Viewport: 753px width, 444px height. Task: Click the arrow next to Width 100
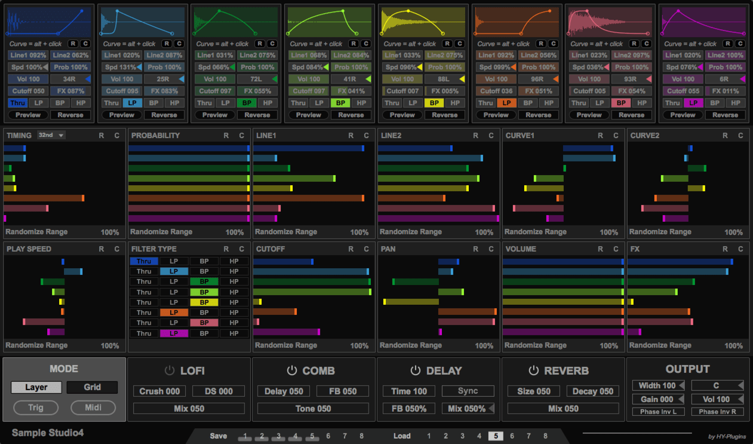[x=681, y=385]
